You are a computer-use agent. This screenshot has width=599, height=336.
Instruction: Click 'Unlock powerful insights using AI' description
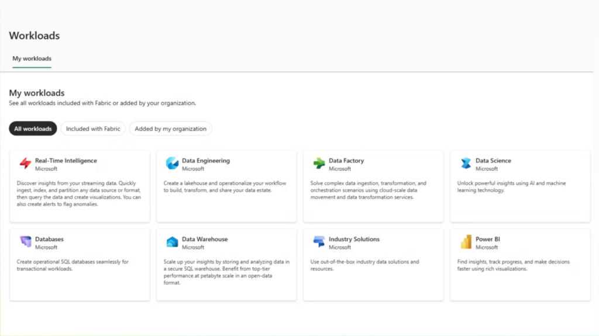click(511, 187)
